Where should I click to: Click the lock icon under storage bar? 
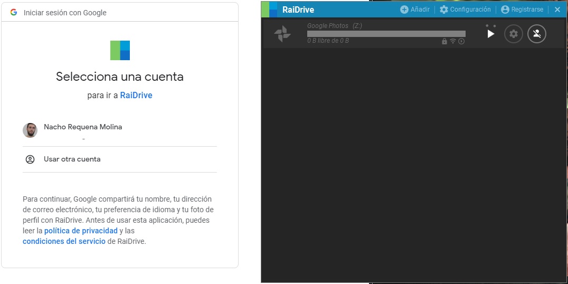(444, 41)
